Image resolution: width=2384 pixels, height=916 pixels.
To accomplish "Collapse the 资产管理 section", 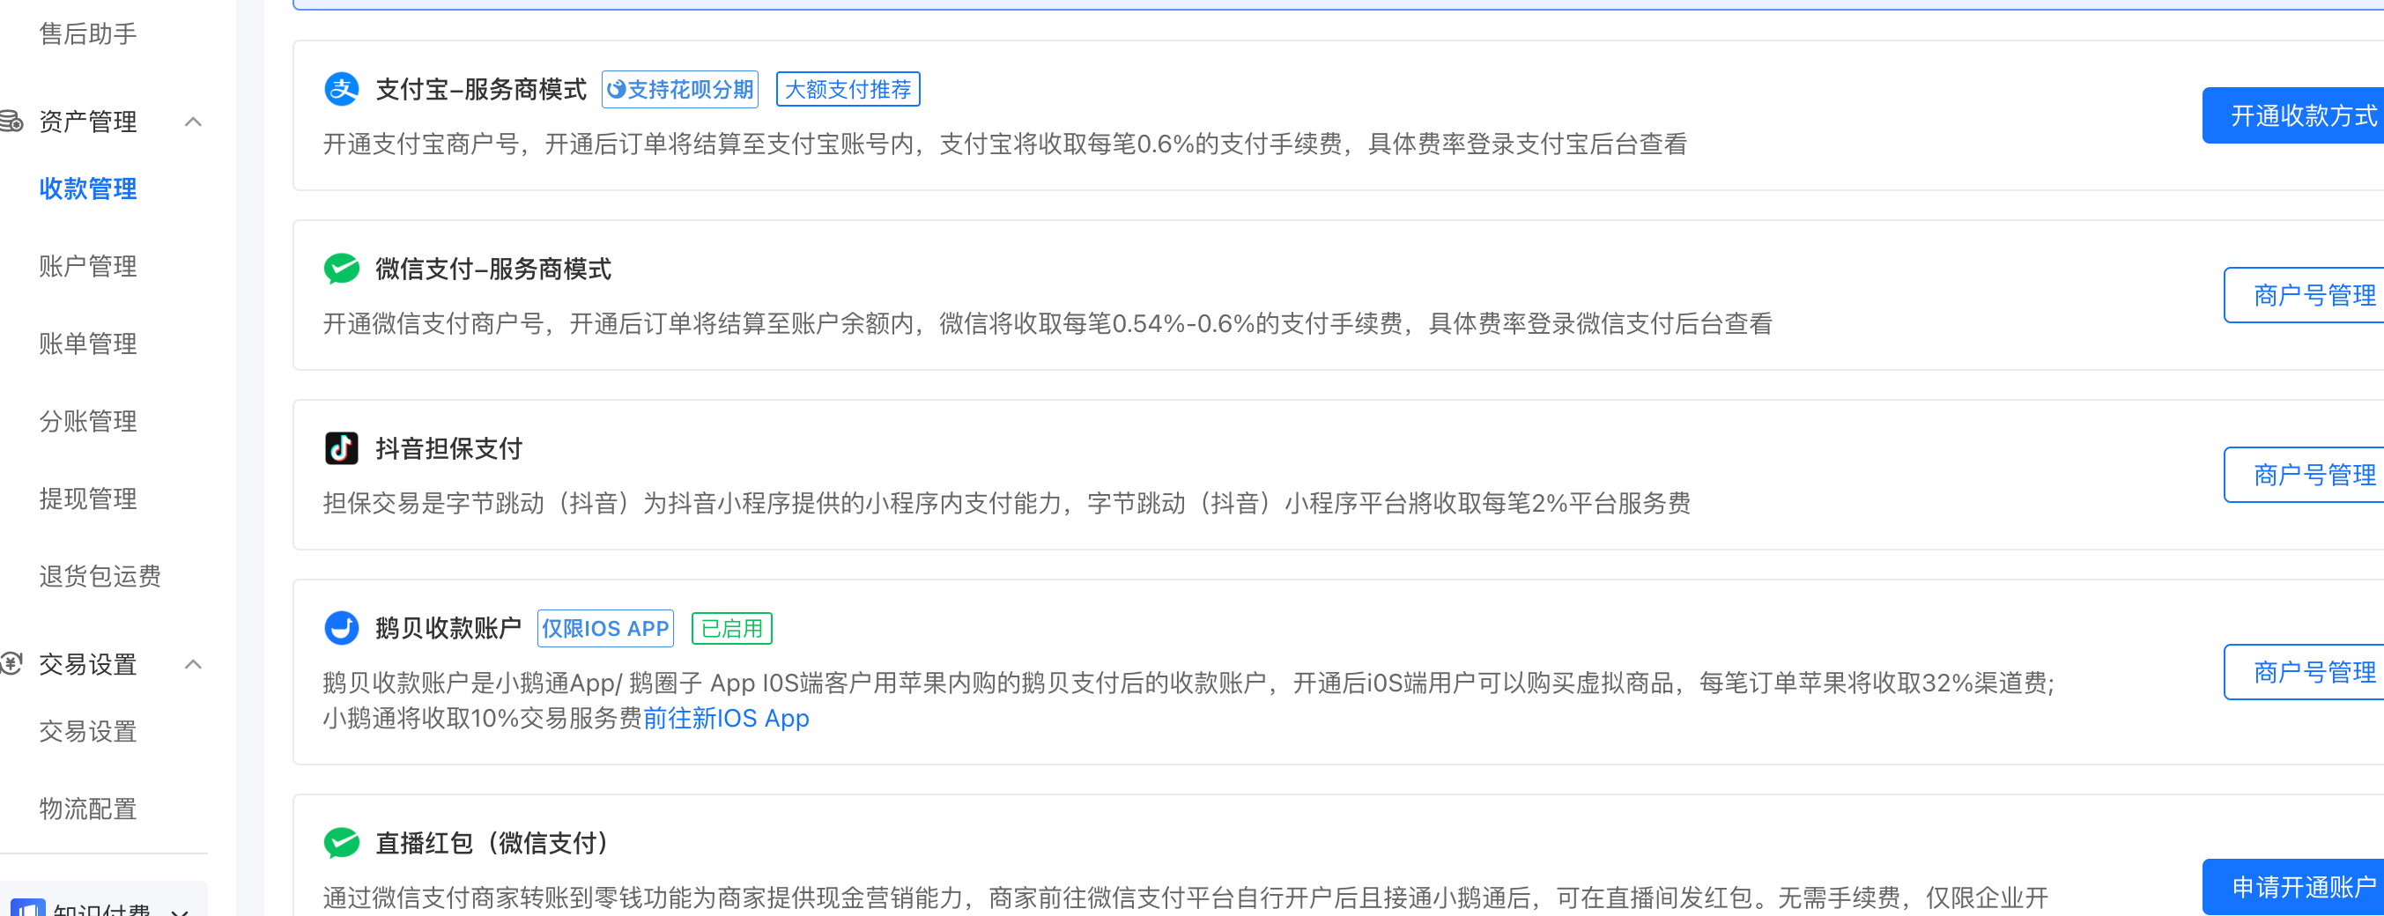I will 194,122.
